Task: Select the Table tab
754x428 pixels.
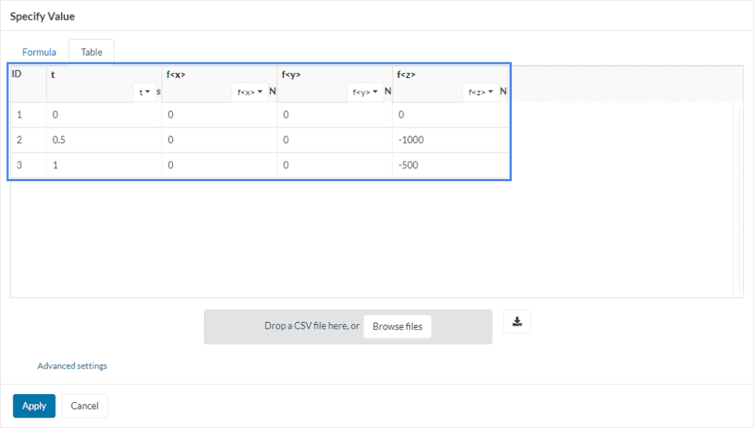Action: 91,52
